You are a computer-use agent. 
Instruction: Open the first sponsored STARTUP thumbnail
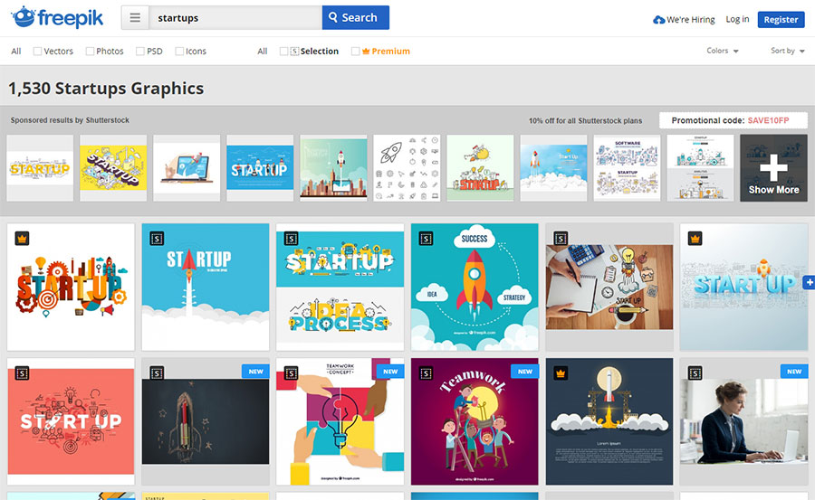(x=40, y=168)
